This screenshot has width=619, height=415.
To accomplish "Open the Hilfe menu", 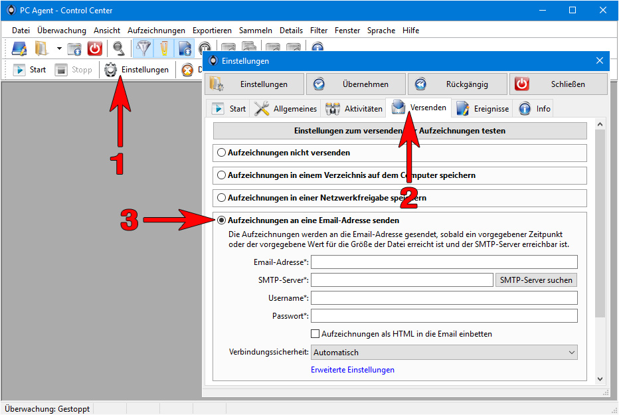I will pos(410,31).
